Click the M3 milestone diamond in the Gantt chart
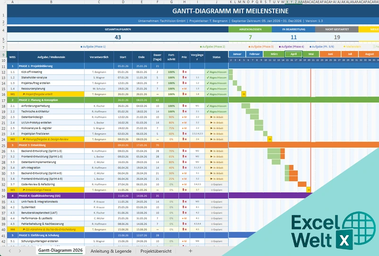Screen dimensions: 379x256 tap(309, 190)
